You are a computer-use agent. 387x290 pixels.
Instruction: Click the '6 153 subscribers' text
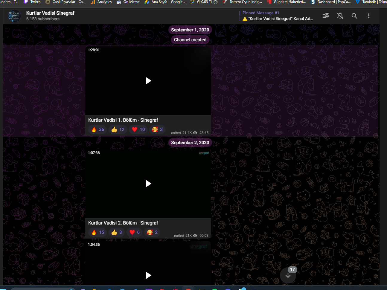(43, 19)
